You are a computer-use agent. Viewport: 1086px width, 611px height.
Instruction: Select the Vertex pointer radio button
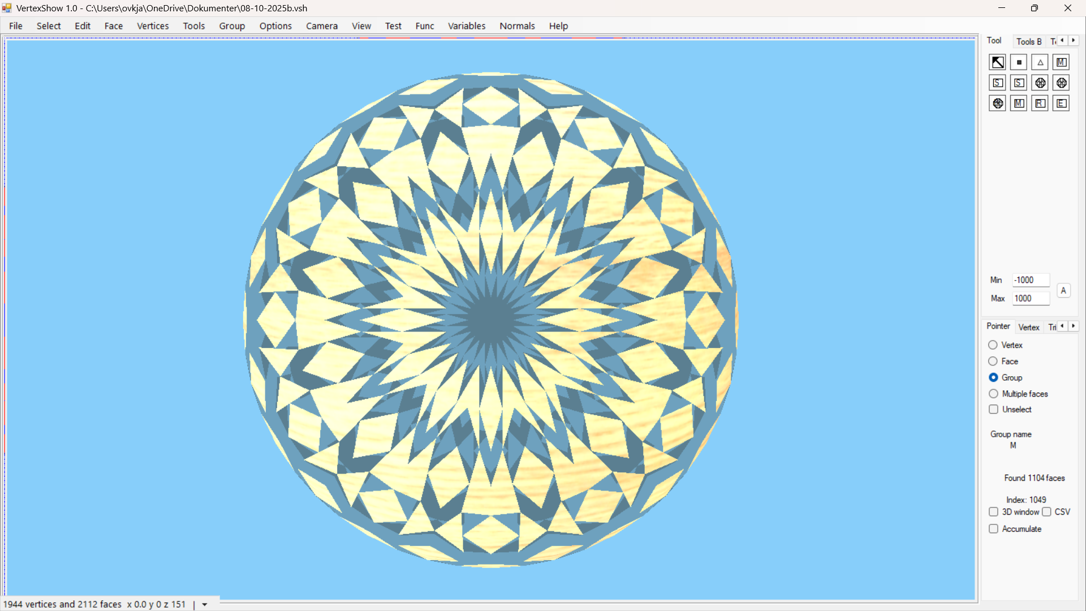[993, 345]
